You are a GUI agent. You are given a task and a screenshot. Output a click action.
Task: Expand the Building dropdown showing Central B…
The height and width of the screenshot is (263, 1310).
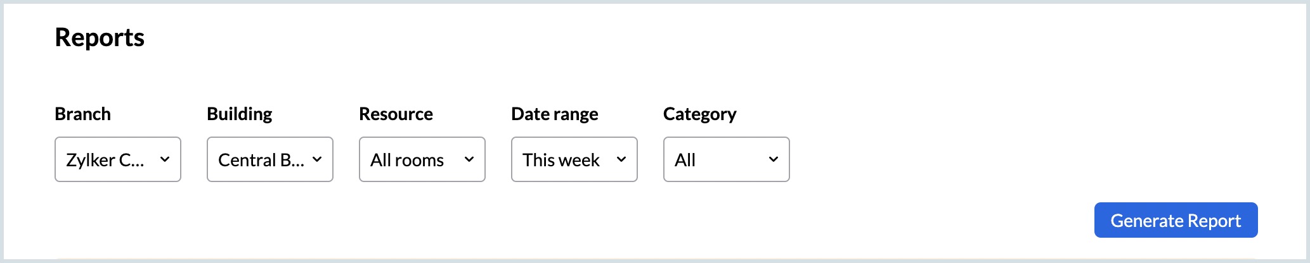tap(270, 159)
